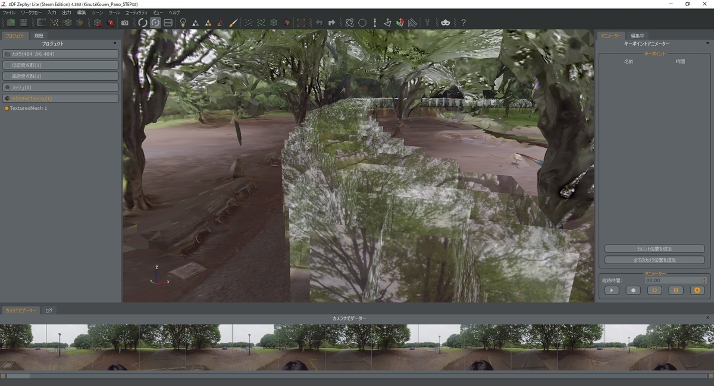Click the question mark help icon

pos(463,23)
